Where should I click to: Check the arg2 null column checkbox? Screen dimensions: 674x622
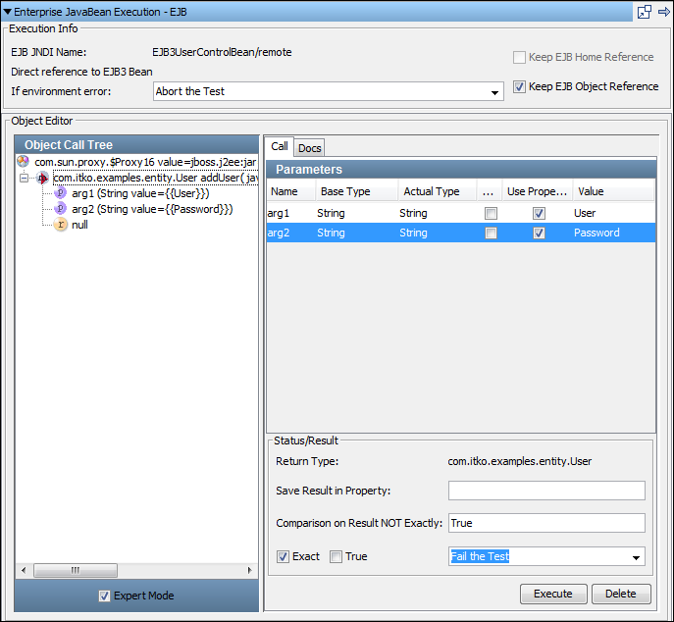(491, 233)
